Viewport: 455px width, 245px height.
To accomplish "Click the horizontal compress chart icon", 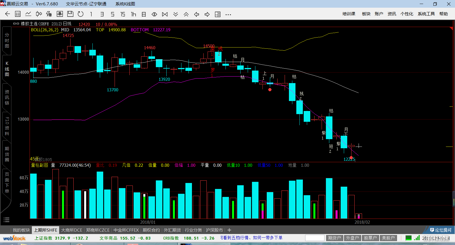I will [x=165, y=14].
